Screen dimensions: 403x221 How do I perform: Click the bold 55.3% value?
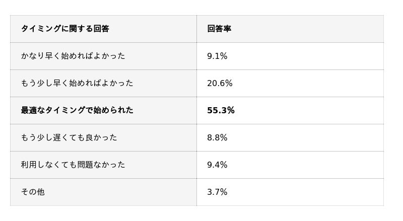click(x=221, y=111)
